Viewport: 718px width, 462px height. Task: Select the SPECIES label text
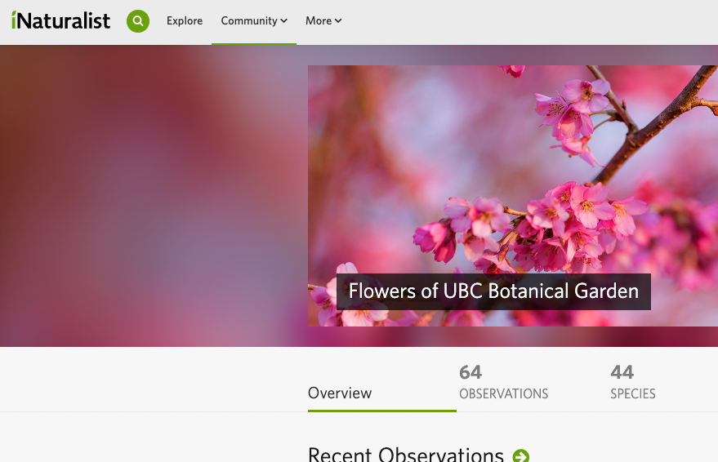(633, 394)
